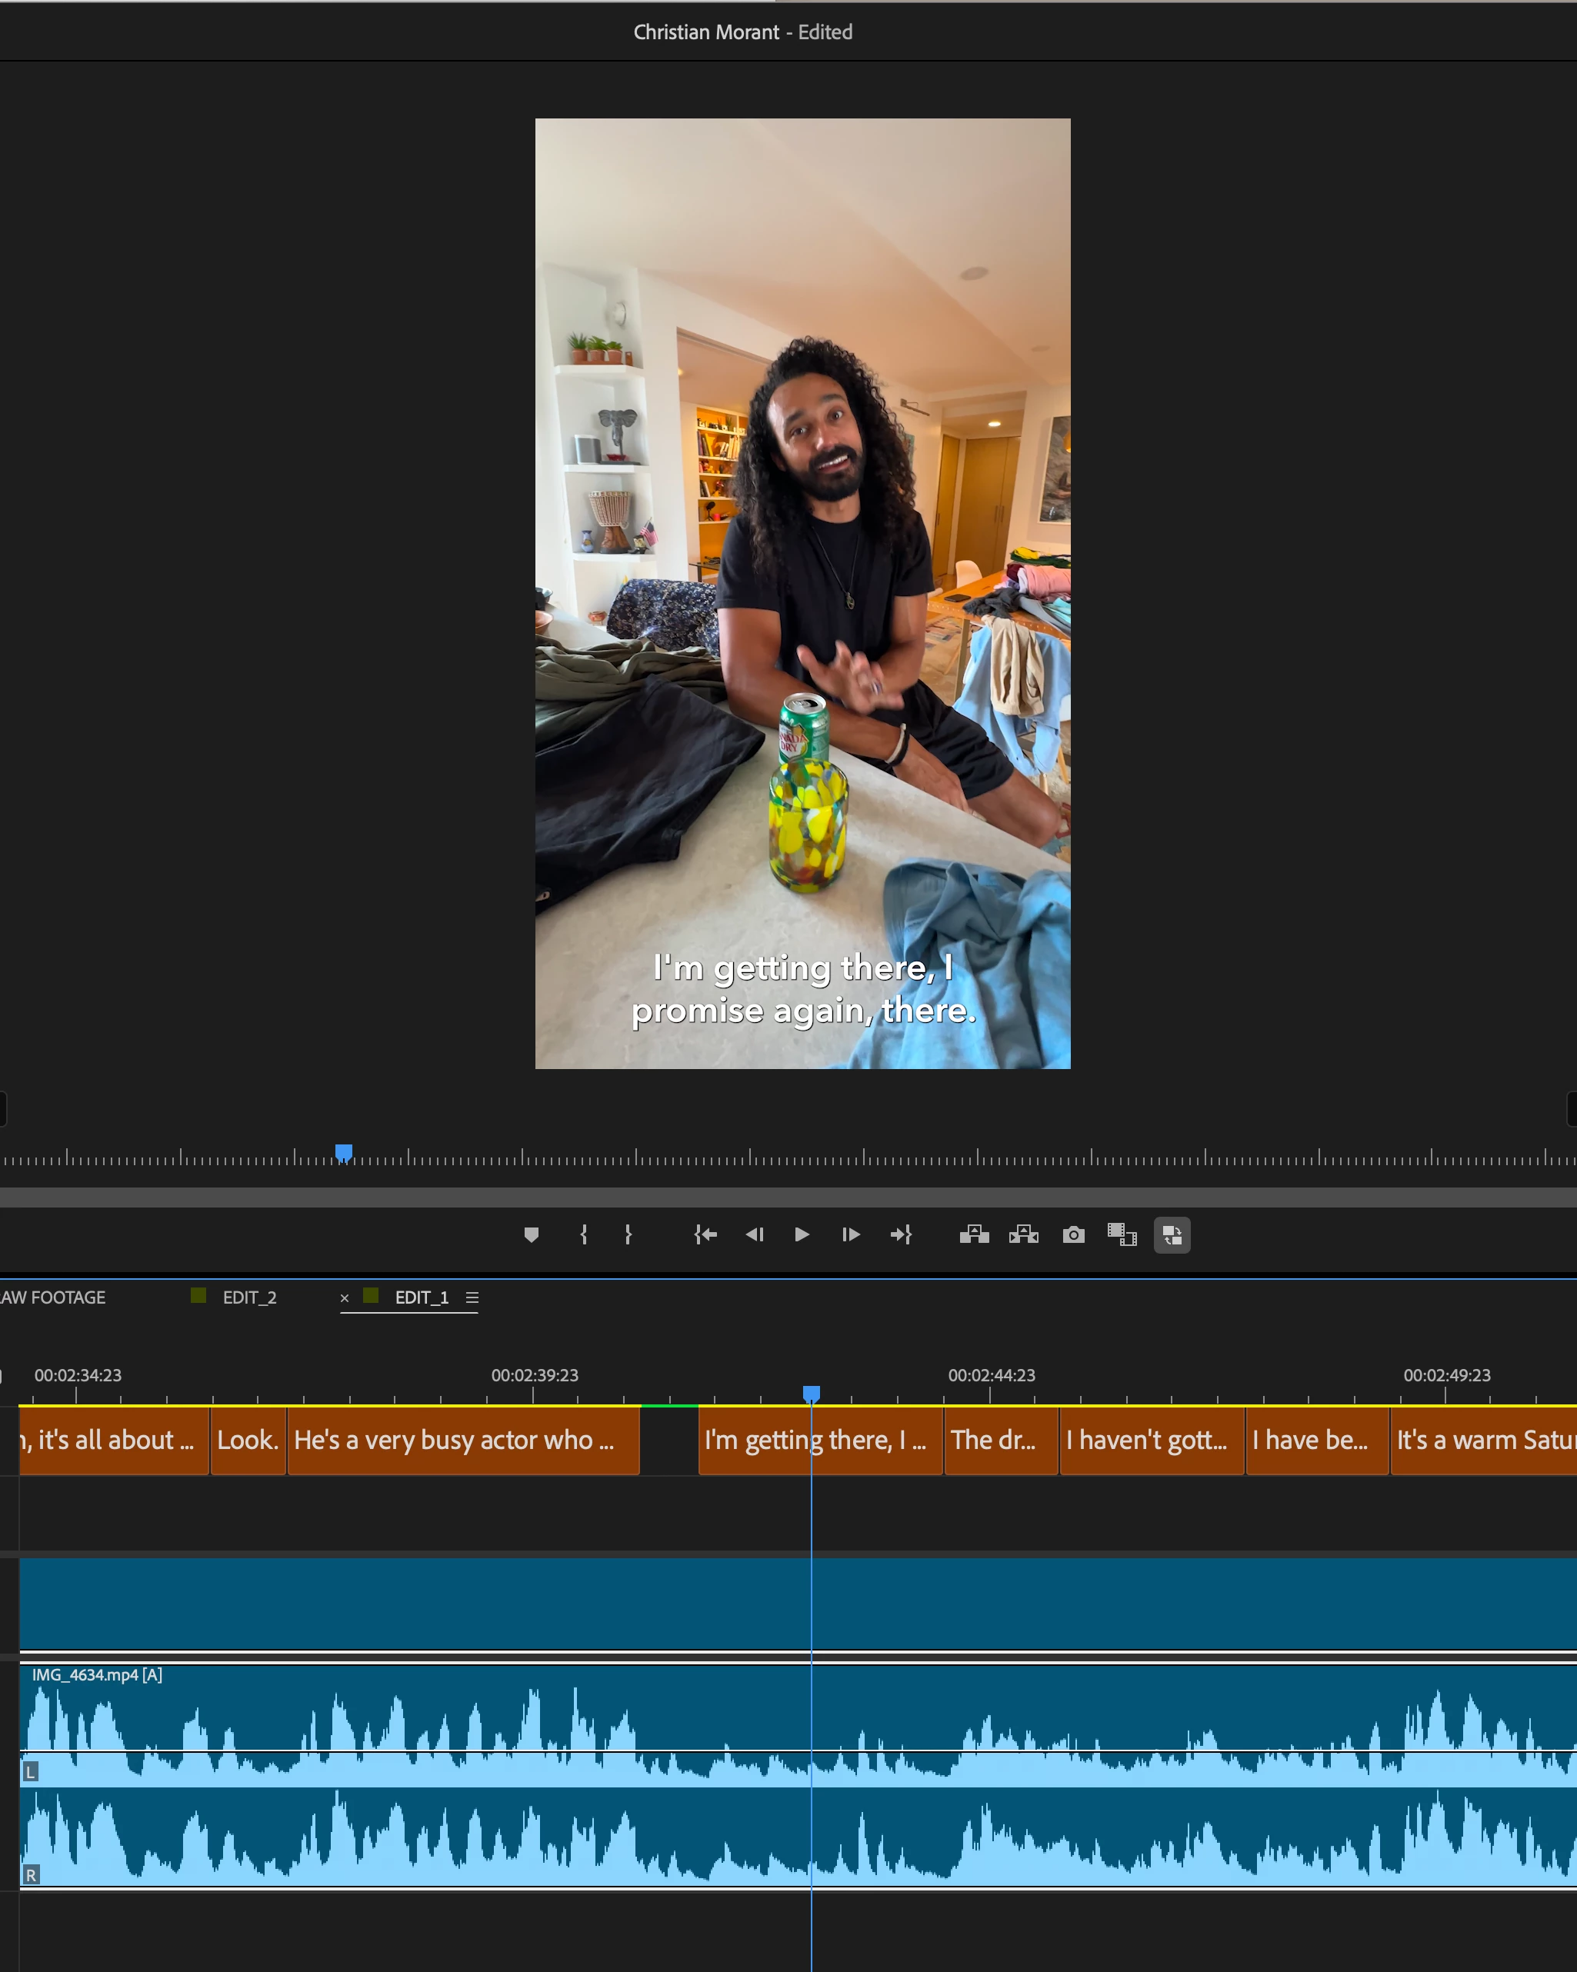Click the Lift button icon
The width and height of the screenshot is (1577, 1972).
[x=974, y=1234]
